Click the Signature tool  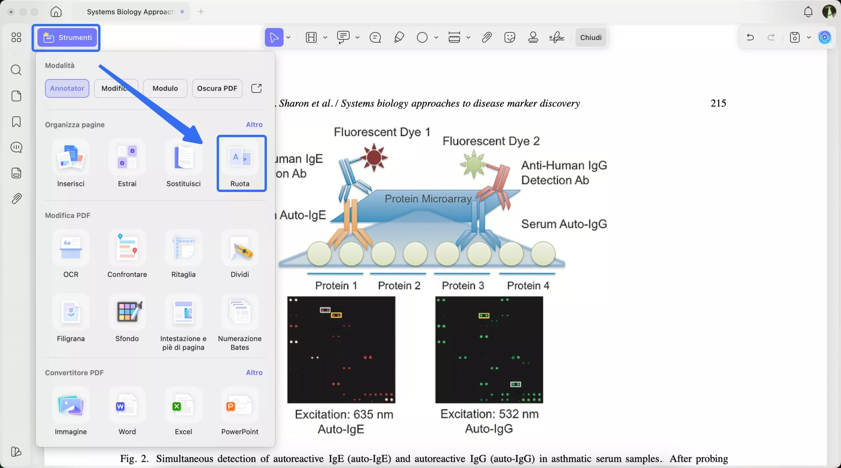(x=556, y=37)
